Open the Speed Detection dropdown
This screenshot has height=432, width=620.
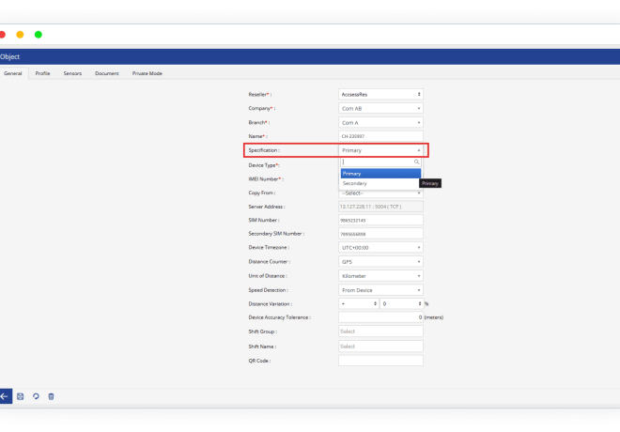pyautogui.click(x=380, y=290)
